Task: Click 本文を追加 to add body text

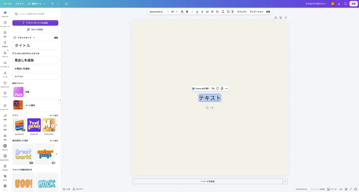Action: (35, 77)
